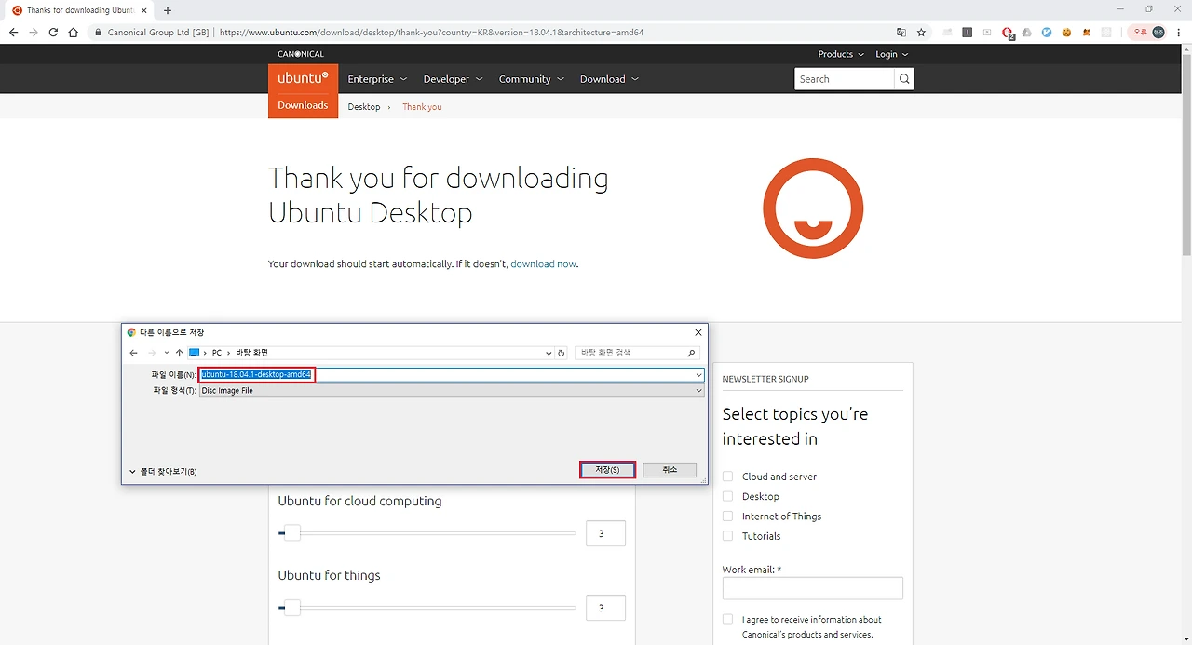Open the address path dropdown in Save dialog
Image resolution: width=1192 pixels, height=645 pixels.
pos(549,353)
